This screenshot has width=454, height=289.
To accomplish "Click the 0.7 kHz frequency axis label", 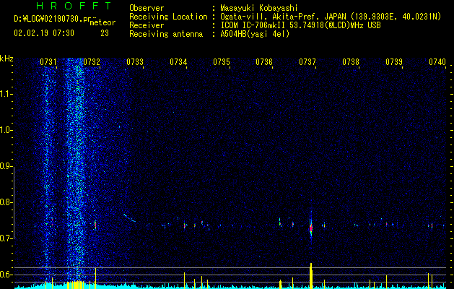I will point(6,238).
